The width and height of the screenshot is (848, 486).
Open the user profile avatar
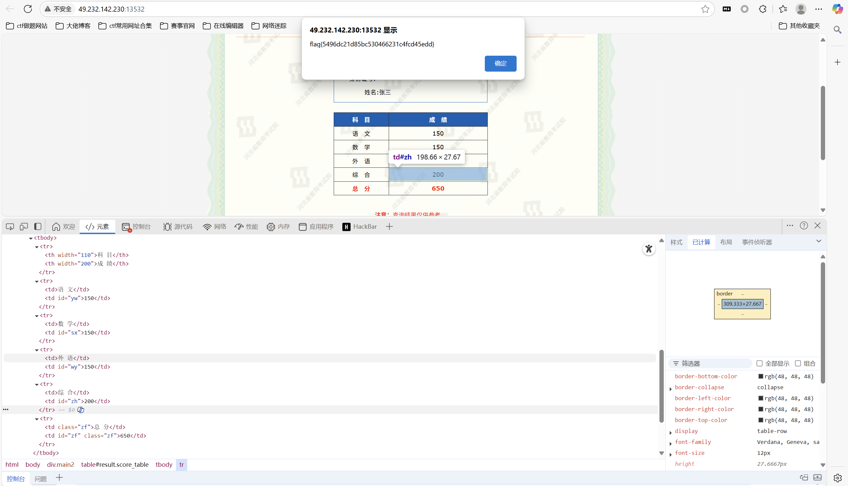[x=801, y=9]
